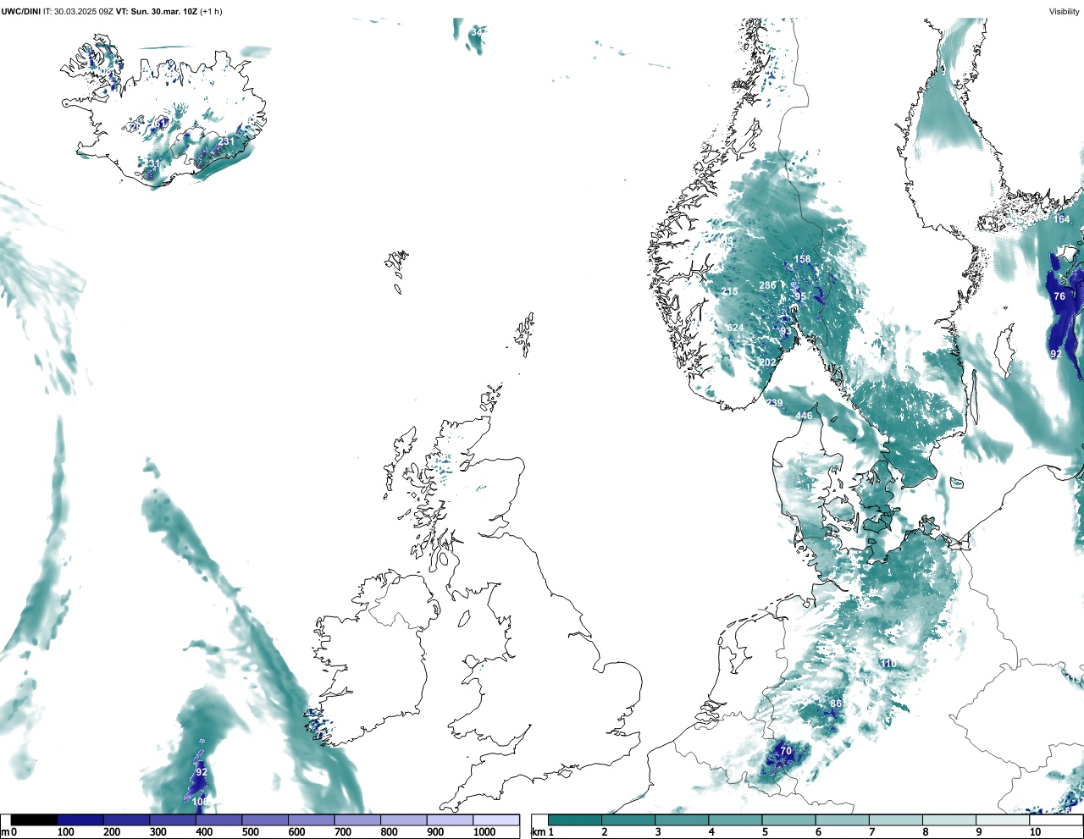Click the '10' label on the km scale
Screen dimensions: 1084x839
point(1035,832)
